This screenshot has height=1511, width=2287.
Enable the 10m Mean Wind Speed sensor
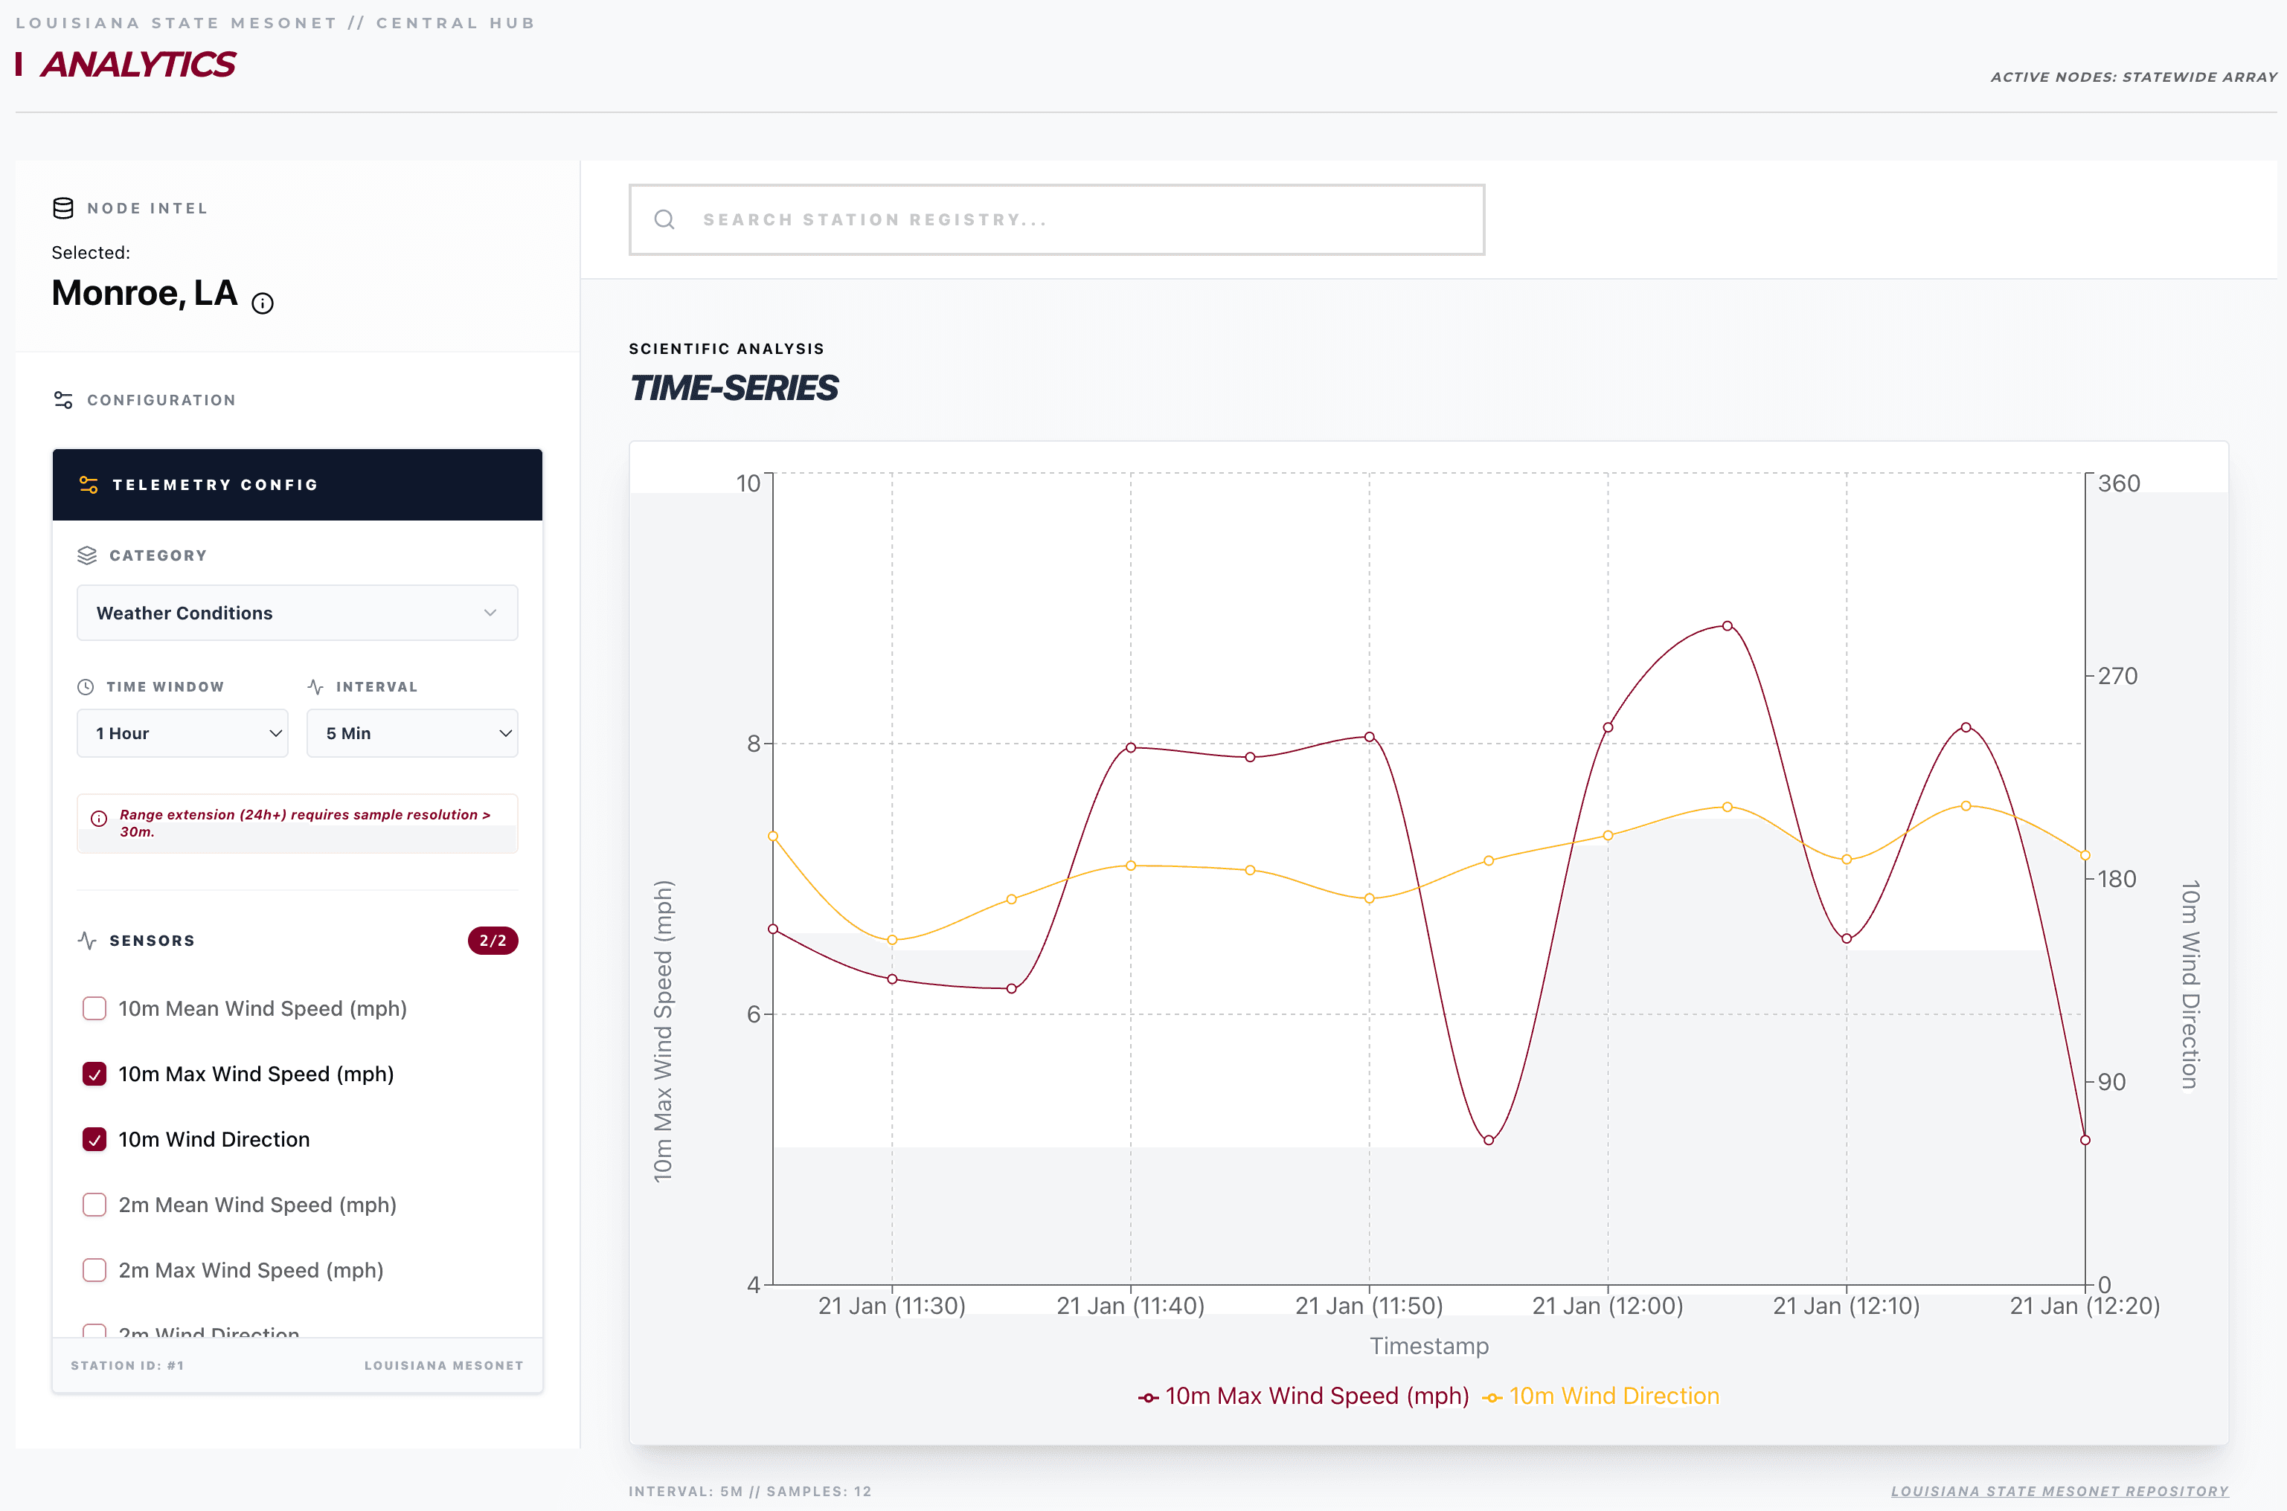pos(94,1009)
